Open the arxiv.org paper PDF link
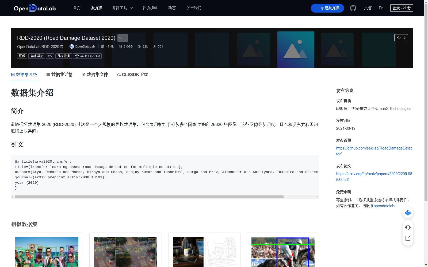The image size is (428, 267). [x=374, y=177]
